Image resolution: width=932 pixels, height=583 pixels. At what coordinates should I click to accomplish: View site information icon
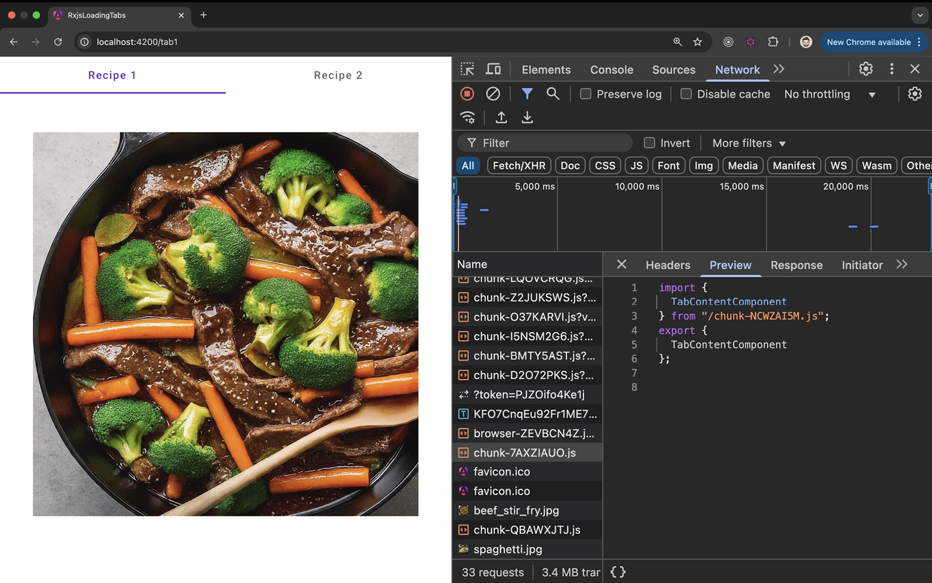tap(84, 42)
